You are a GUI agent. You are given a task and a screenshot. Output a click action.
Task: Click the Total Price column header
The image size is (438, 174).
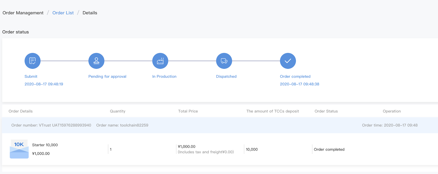188,111
